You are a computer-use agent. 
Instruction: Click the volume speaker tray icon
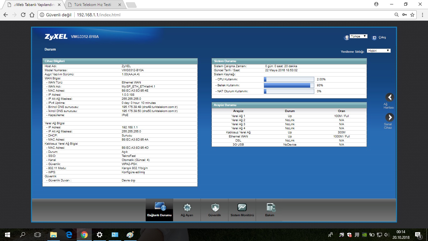click(386, 234)
